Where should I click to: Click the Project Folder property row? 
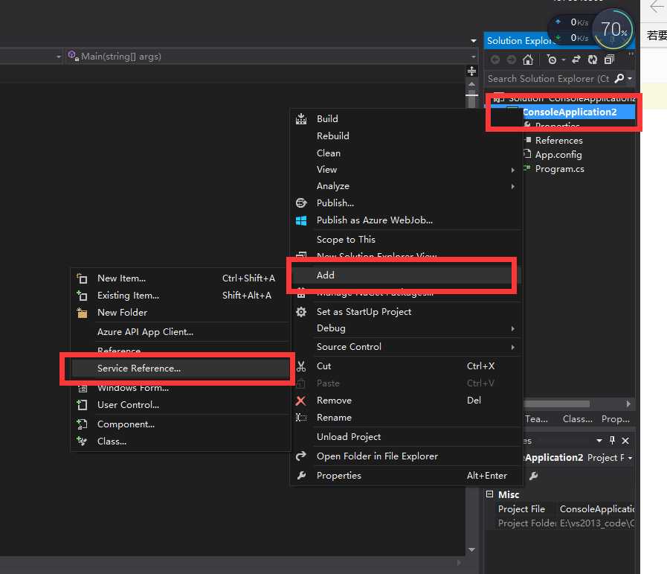561,523
